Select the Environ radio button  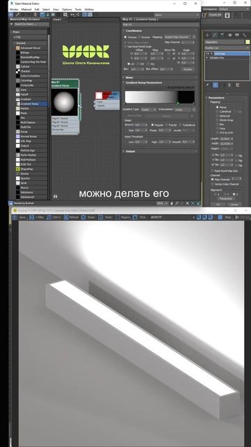(139, 37)
